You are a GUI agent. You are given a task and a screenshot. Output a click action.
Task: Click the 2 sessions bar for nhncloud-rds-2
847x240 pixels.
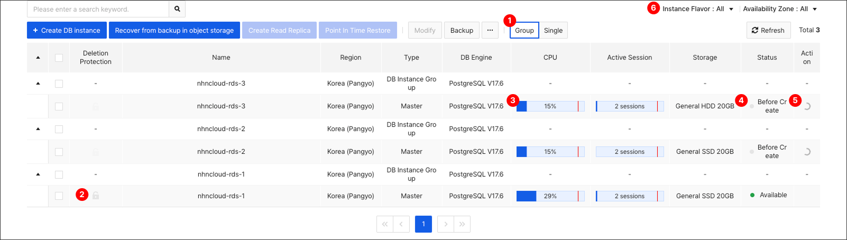[x=630, y=152]
